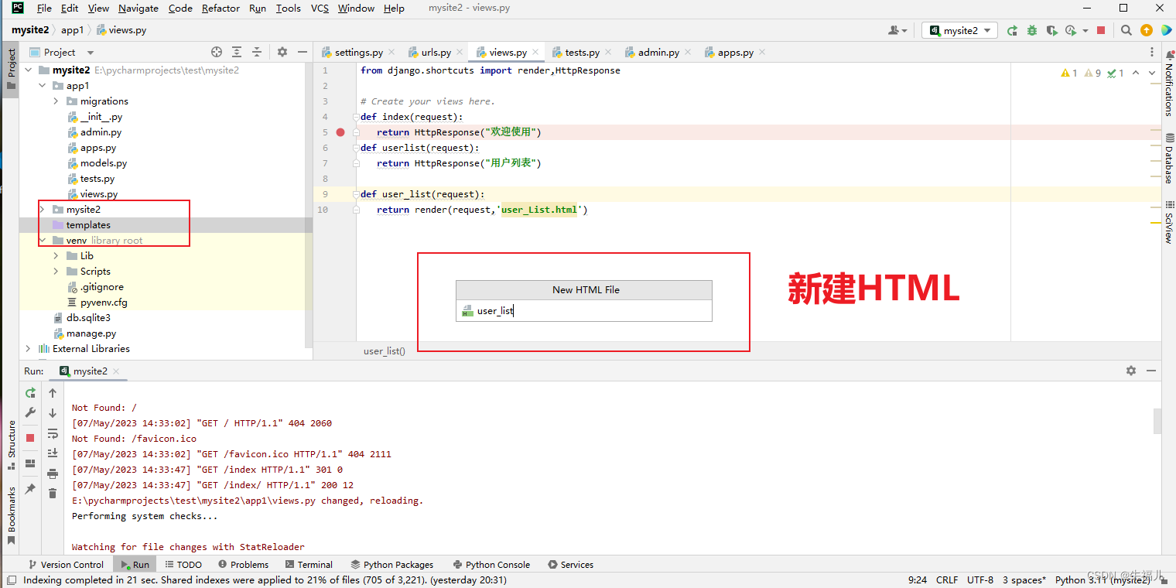This screenshot has width=1176, height=588.
Task: Rerun mysite2 in Run panel sidebar
Action: pos(30,393)
